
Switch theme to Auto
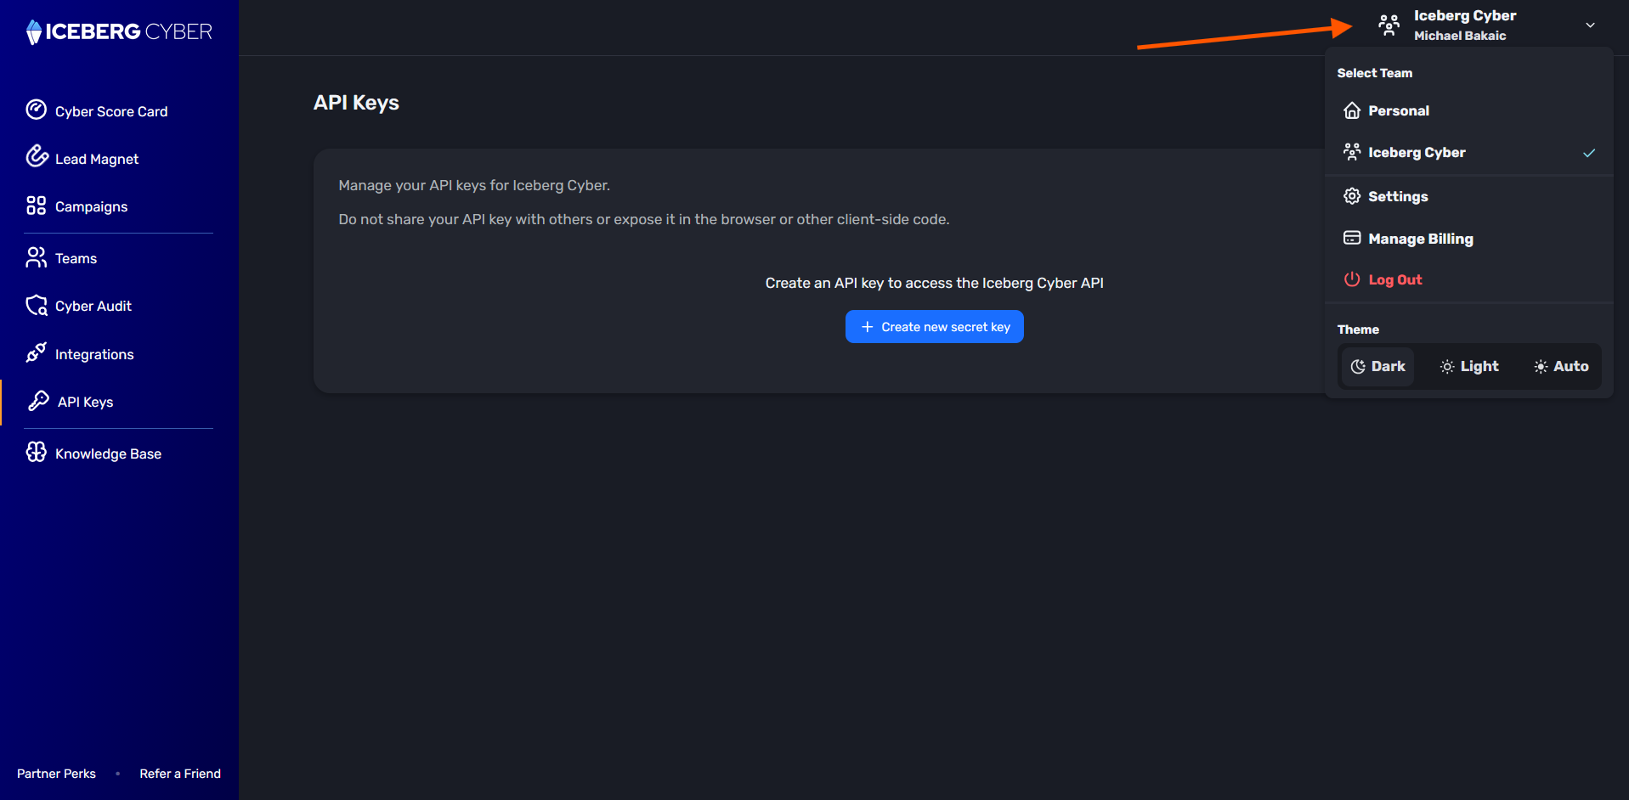click(1561, 366)
